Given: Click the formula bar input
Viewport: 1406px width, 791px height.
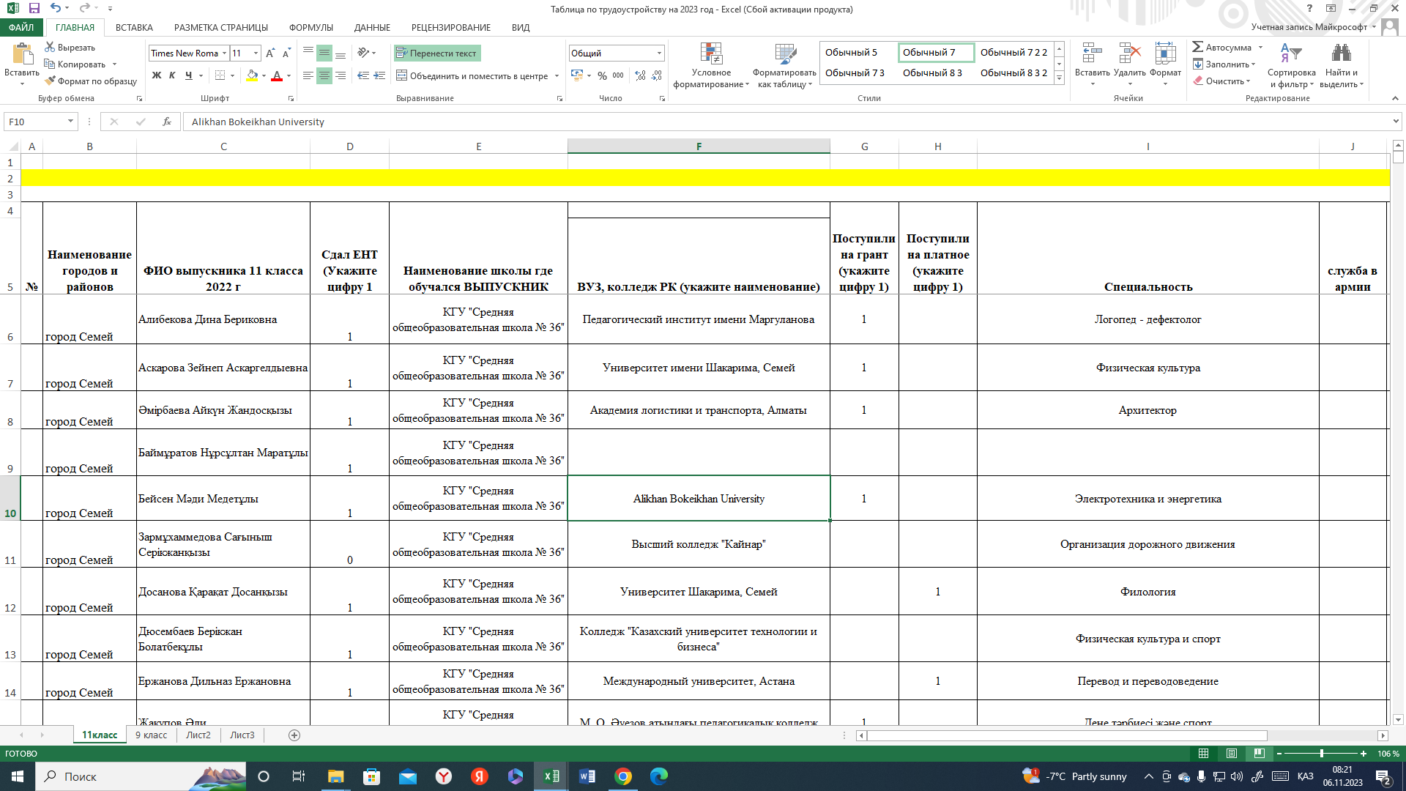Looking at the screenshot, I should click(787, 122).
